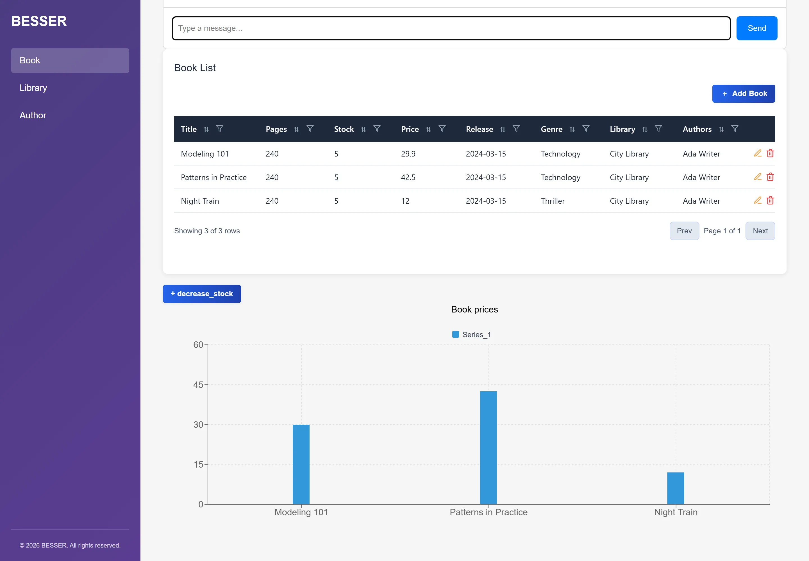Delete the Night Train book row
809x561 pixels.
pos(770,200)
